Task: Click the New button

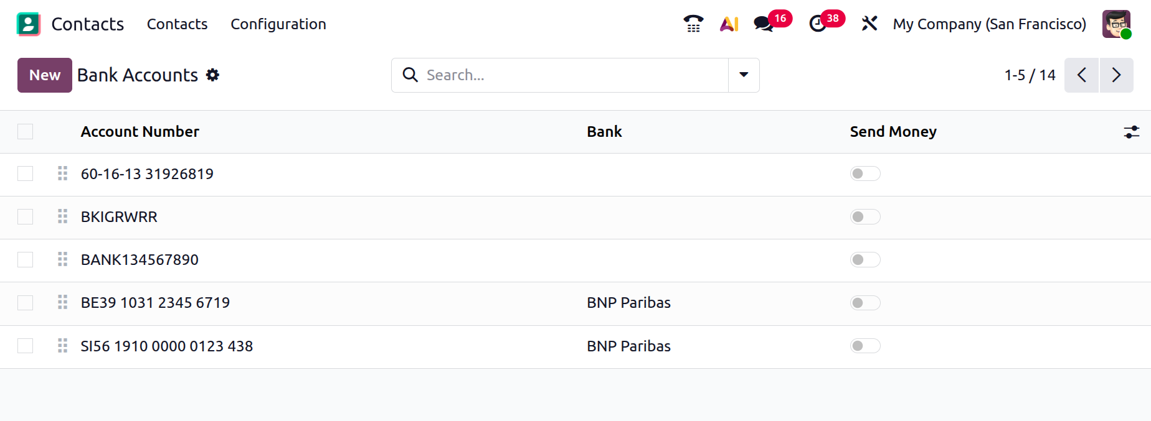Action: tap(45, 75)
